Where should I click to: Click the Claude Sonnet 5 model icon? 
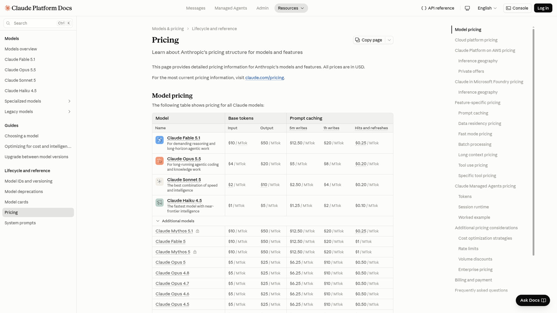159,182
